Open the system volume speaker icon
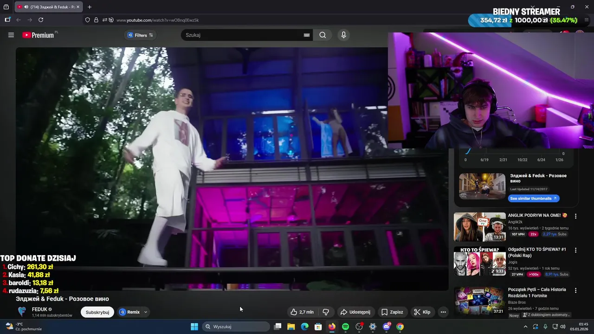The height and width of the screenshot is (334, 594). pyautogui.click(x=563, y=327)
